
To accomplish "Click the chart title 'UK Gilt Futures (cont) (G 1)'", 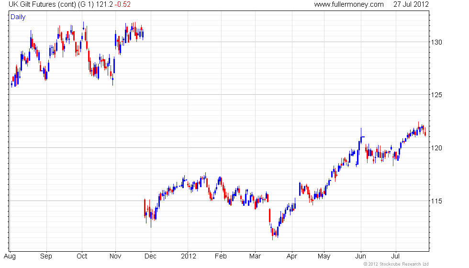I will click(51, 4).
